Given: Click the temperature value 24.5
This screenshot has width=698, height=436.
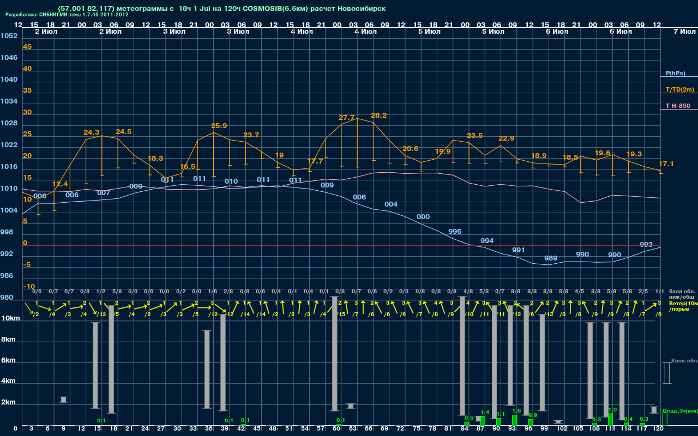Looking at the screenshot, I should click(x=123, y=132).
